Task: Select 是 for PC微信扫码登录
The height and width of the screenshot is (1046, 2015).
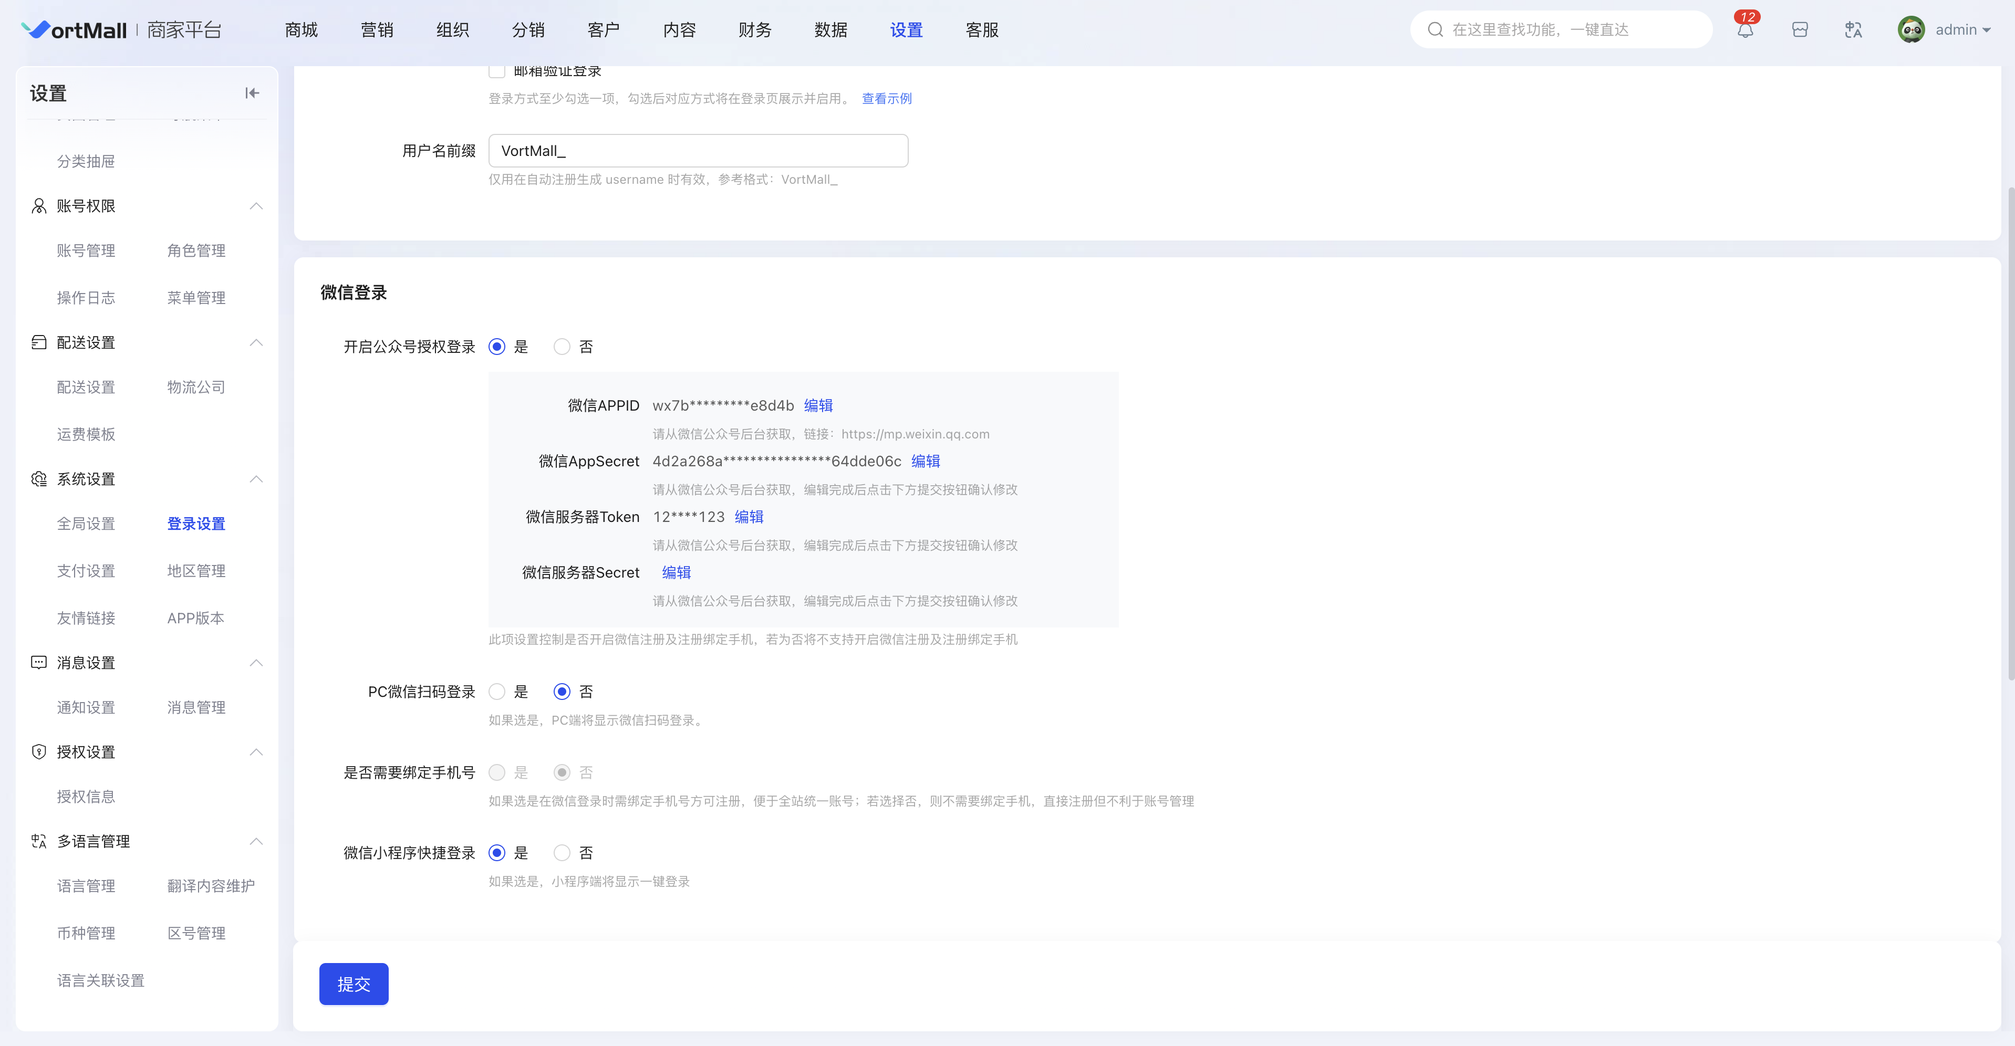Action: (497, 692)
